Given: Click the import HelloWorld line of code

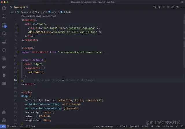Looking at the screenshot, I should 63,52.
